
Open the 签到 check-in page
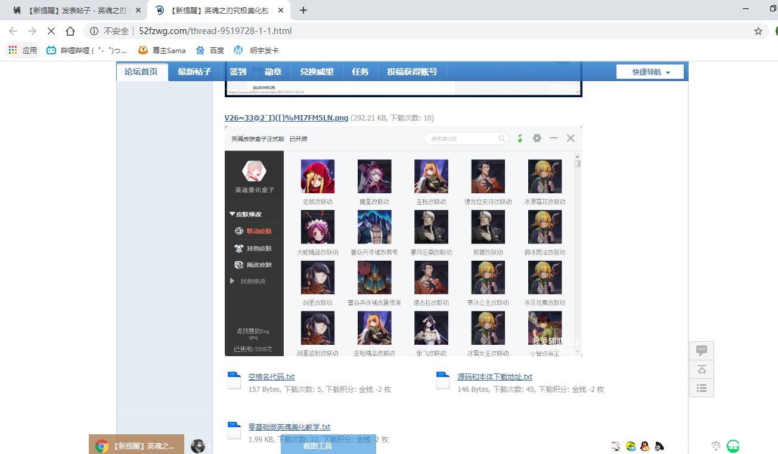point(238,72)
